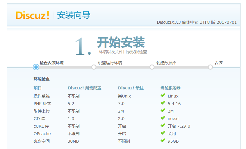Viewport: 246px width, 149px height.
Task: Click the 设置运行环境 step label
Action: click(110, 63)
